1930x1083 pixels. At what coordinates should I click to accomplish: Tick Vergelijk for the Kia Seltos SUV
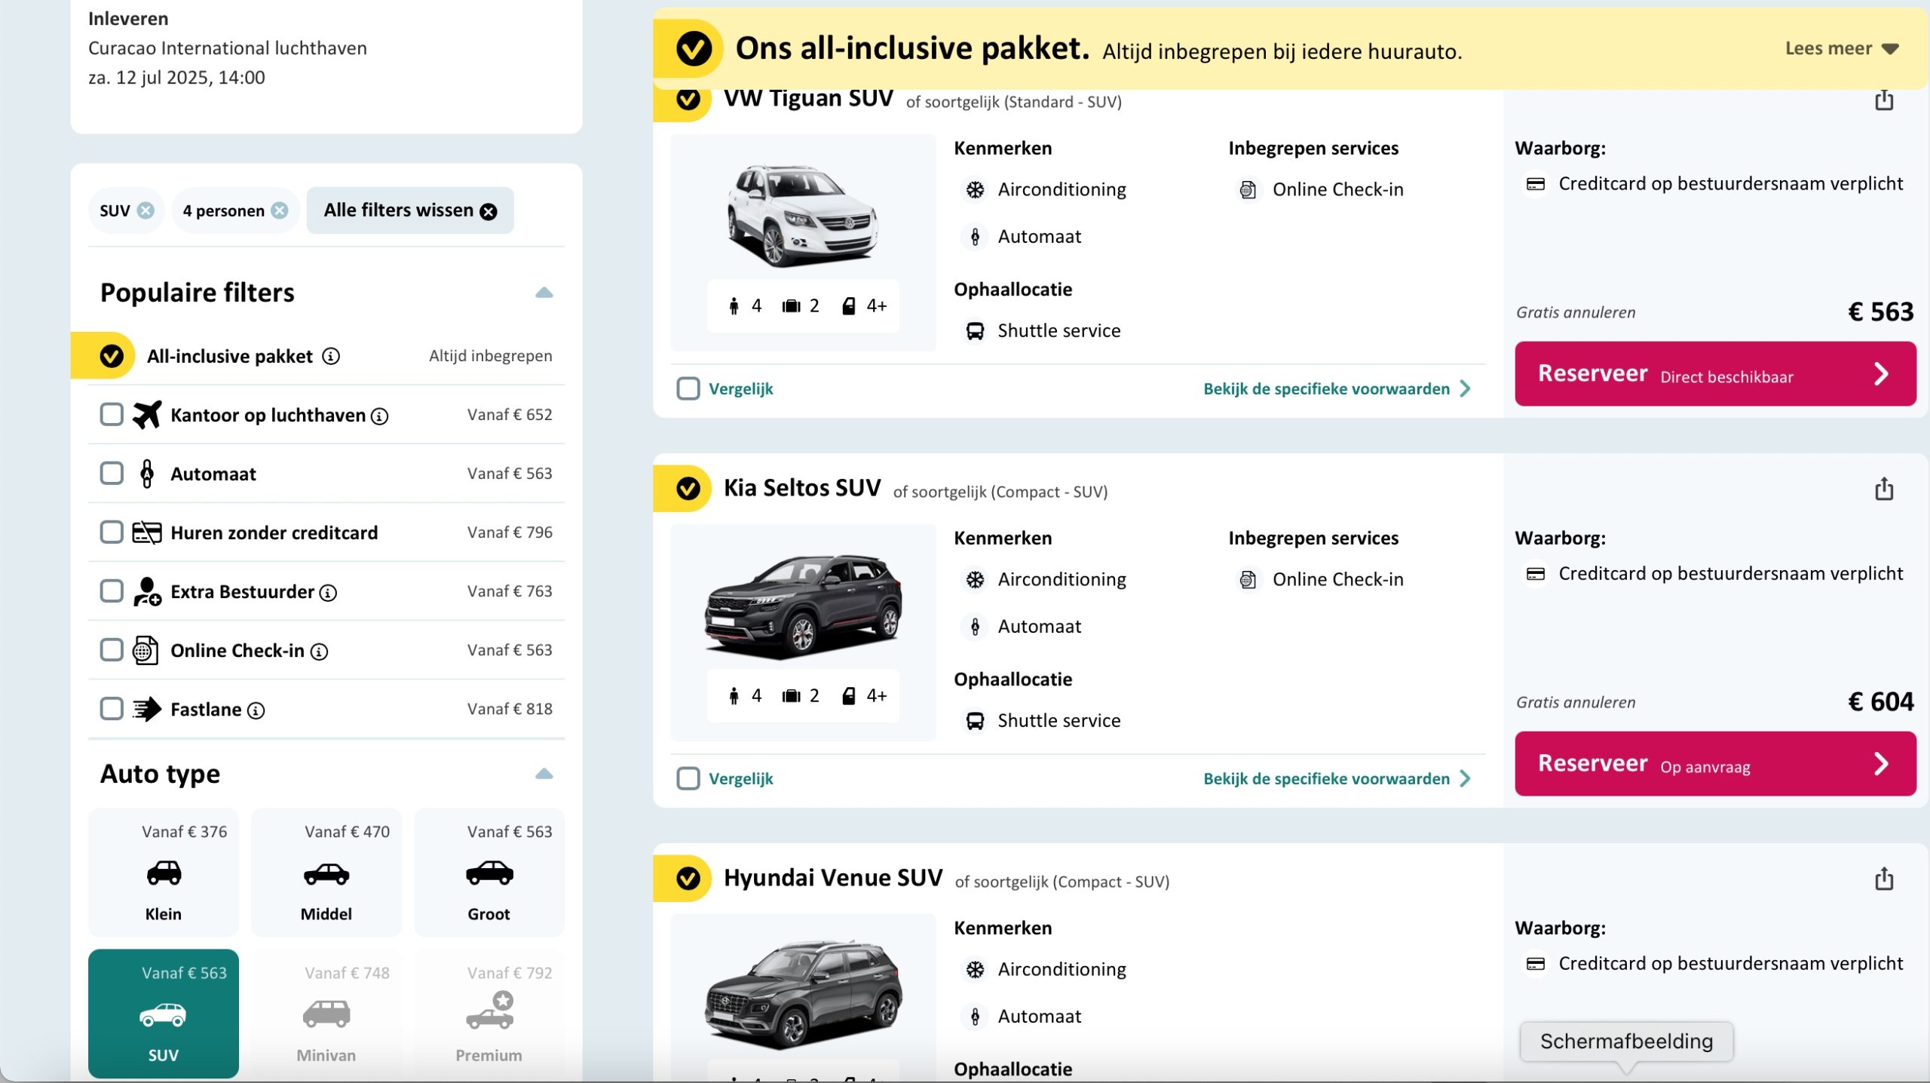click(688, 778)
